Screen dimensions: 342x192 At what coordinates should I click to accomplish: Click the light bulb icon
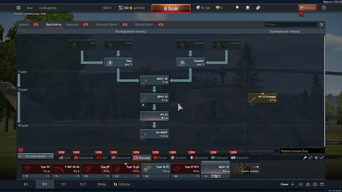pyautogui.click(x=237, y=8)
